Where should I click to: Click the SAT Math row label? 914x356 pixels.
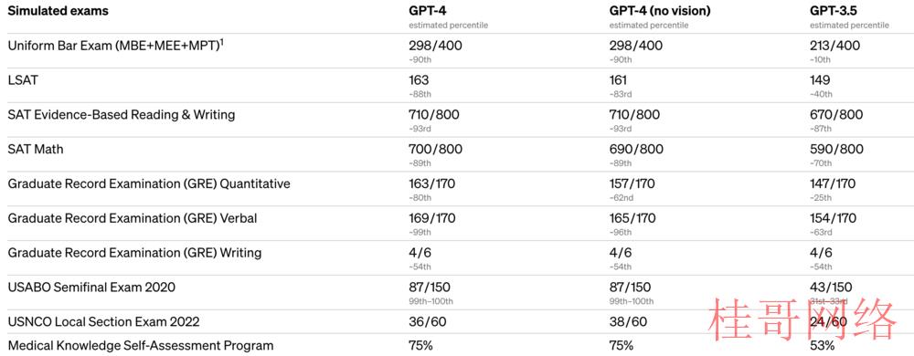coord(36,150)
